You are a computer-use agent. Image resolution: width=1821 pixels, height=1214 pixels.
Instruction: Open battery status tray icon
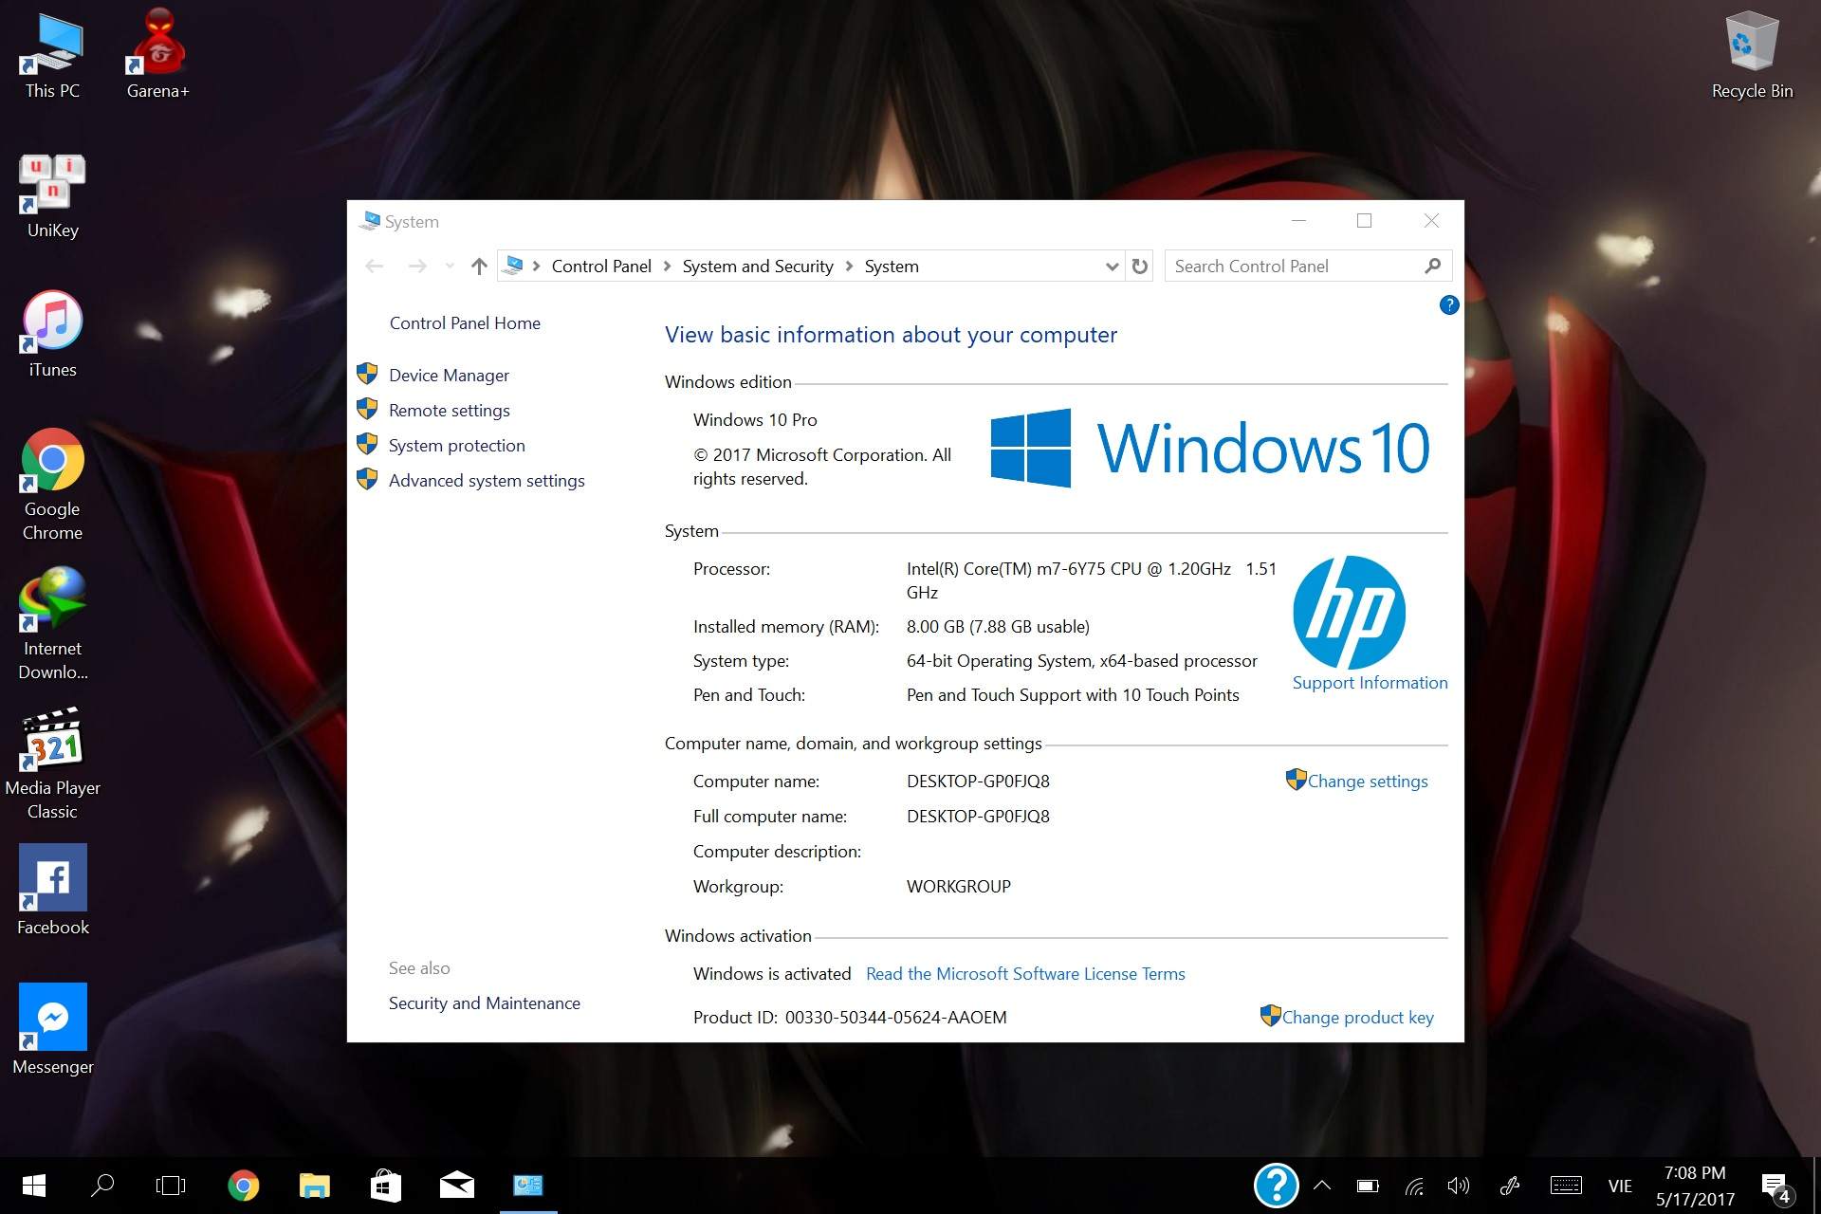point(1368,1186)
